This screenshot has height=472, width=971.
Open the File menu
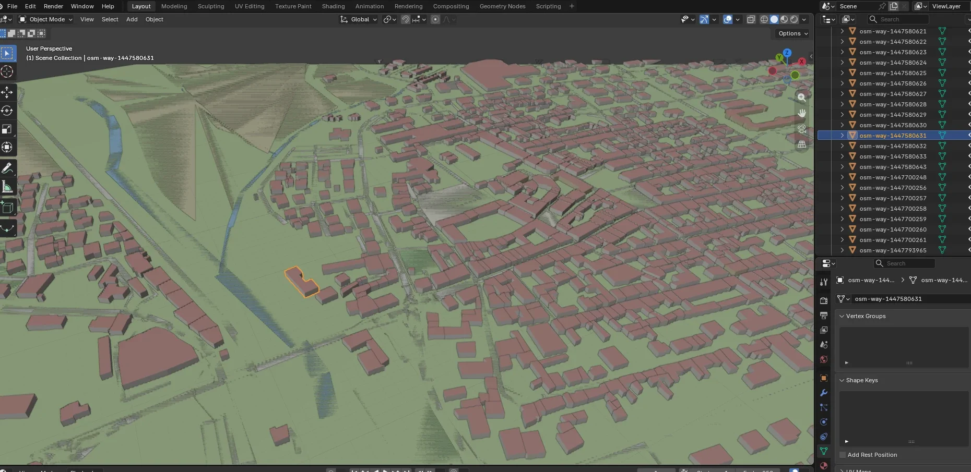pos(12,6)
